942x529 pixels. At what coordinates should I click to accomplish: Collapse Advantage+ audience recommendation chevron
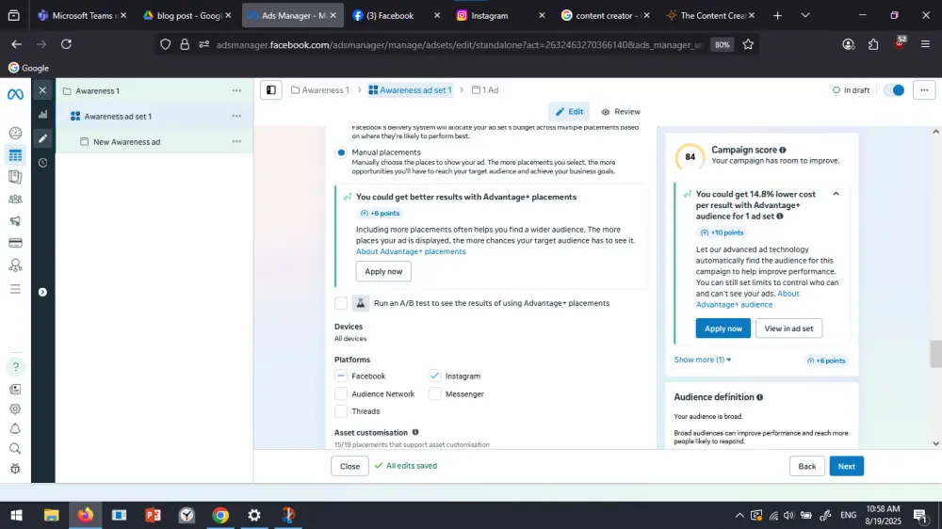coord(836,194)
